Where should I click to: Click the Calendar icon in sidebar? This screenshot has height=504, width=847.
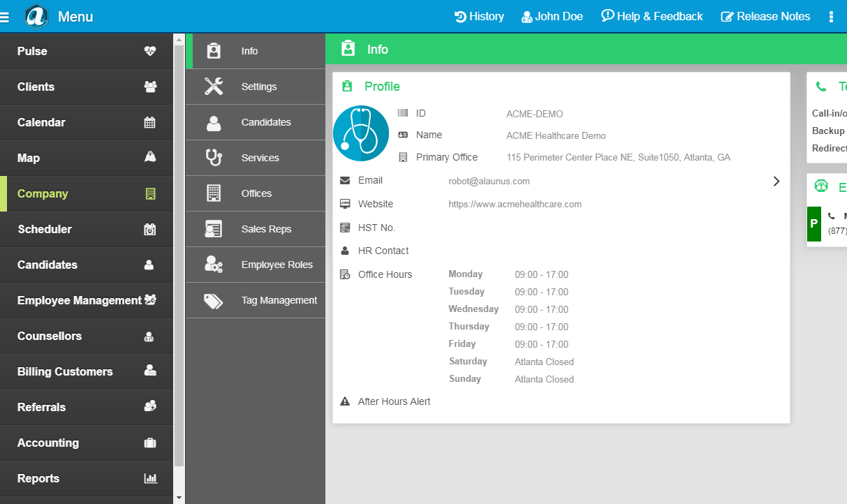150,122
